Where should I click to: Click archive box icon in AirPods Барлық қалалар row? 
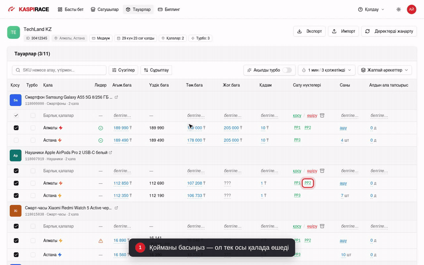322,171
